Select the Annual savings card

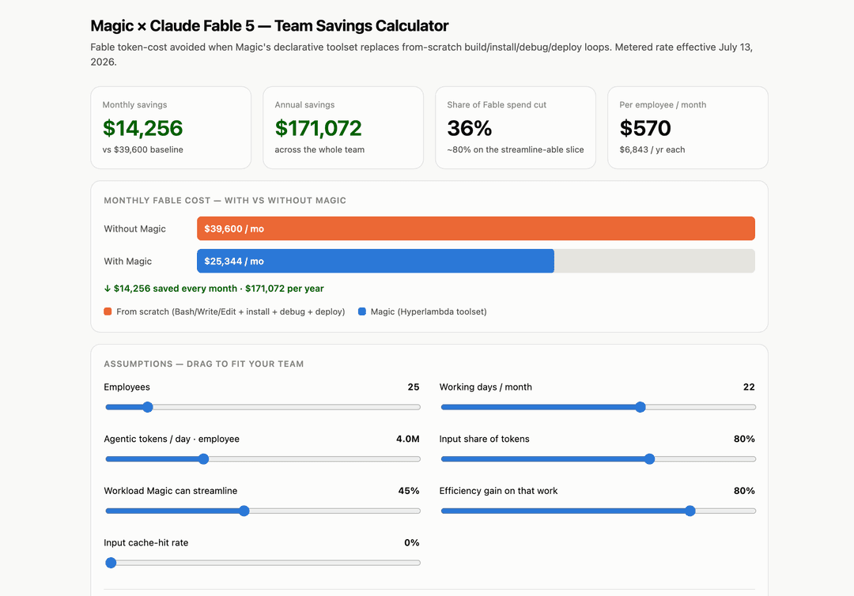(x=343, y=127)
